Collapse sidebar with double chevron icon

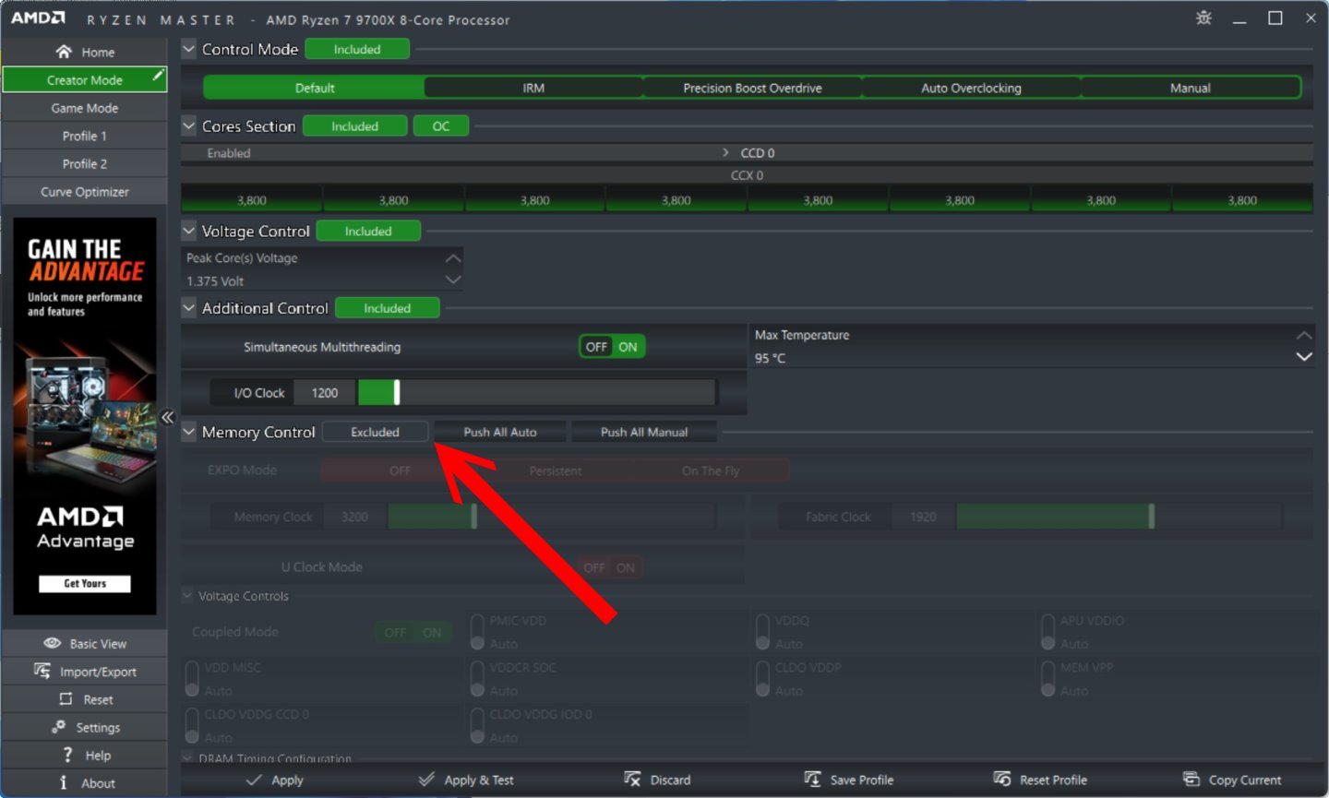(168, 417)
